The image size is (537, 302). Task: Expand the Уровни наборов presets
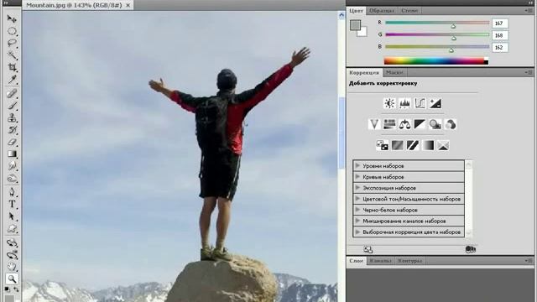tap(357, 166)
